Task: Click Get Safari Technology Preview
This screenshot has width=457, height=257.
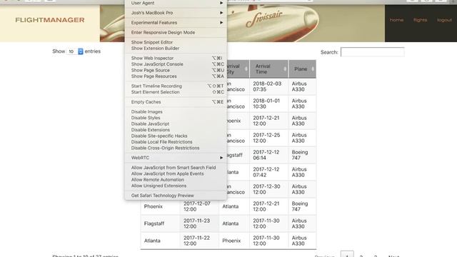Action: tap(176, 196)
